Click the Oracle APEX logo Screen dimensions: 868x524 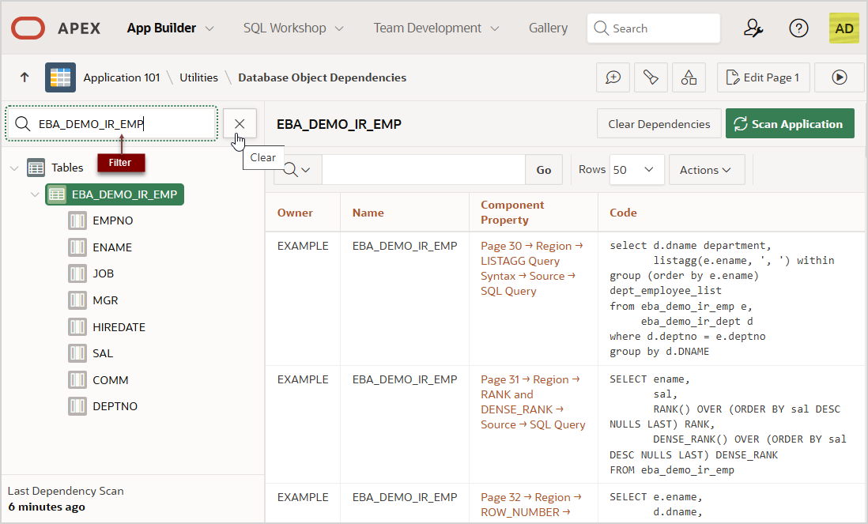28,28
